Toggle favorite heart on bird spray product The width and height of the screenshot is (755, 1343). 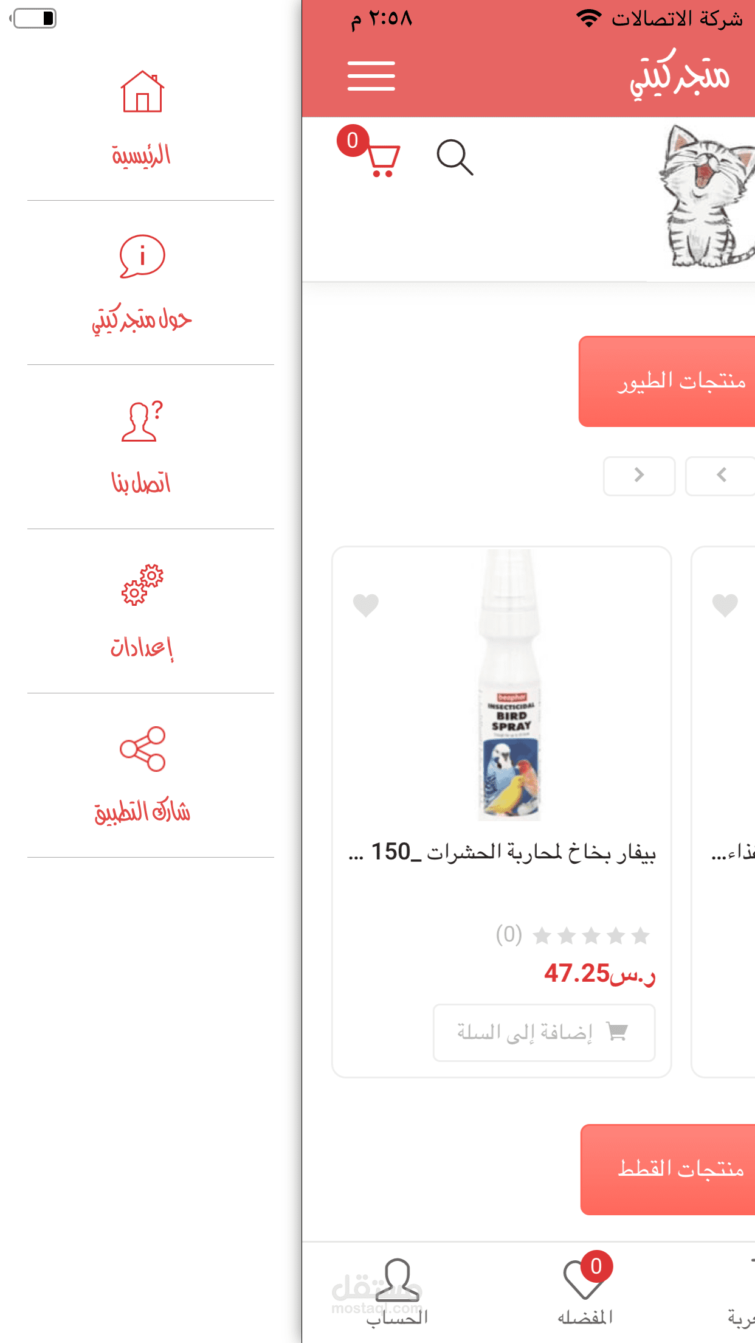[x=366, y=605]
